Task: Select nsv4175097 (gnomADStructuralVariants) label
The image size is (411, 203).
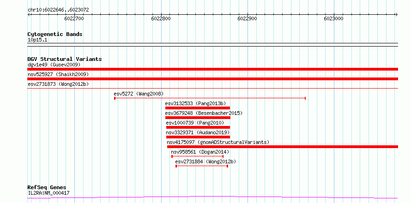Action: 218,142
